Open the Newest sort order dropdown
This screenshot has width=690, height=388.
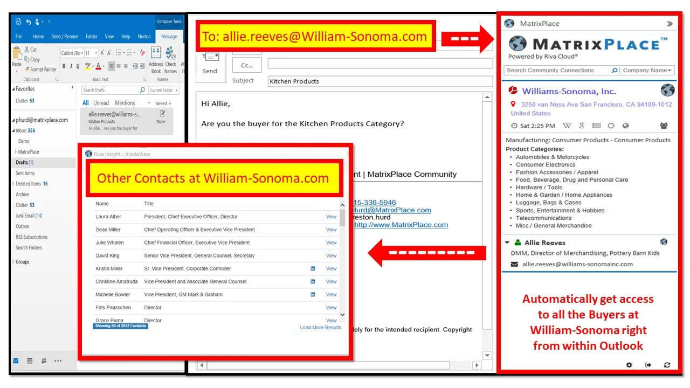point(163,103)
